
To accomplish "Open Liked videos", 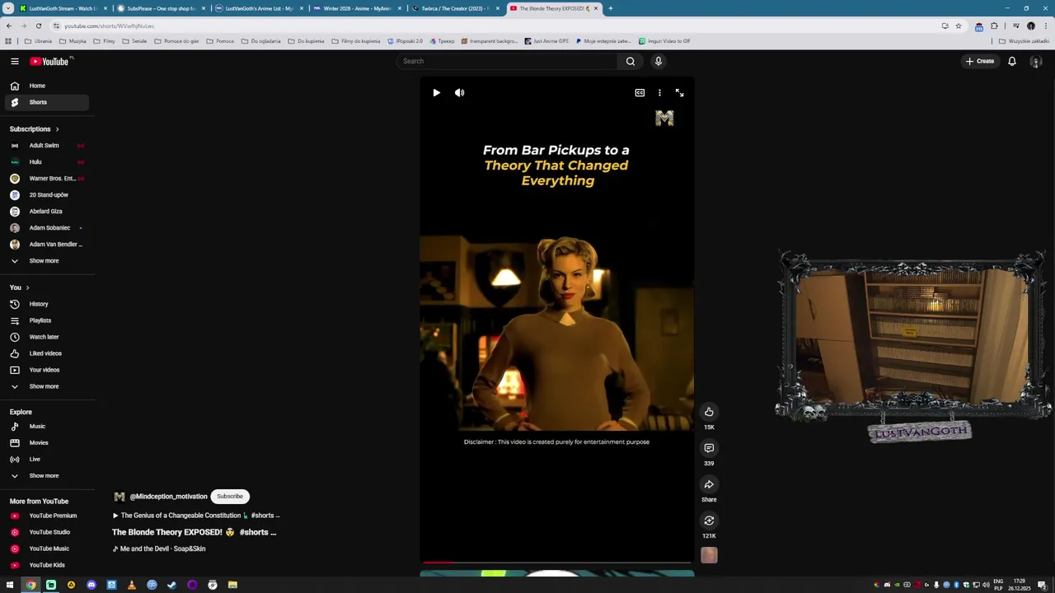I will [x=46, y=353].
